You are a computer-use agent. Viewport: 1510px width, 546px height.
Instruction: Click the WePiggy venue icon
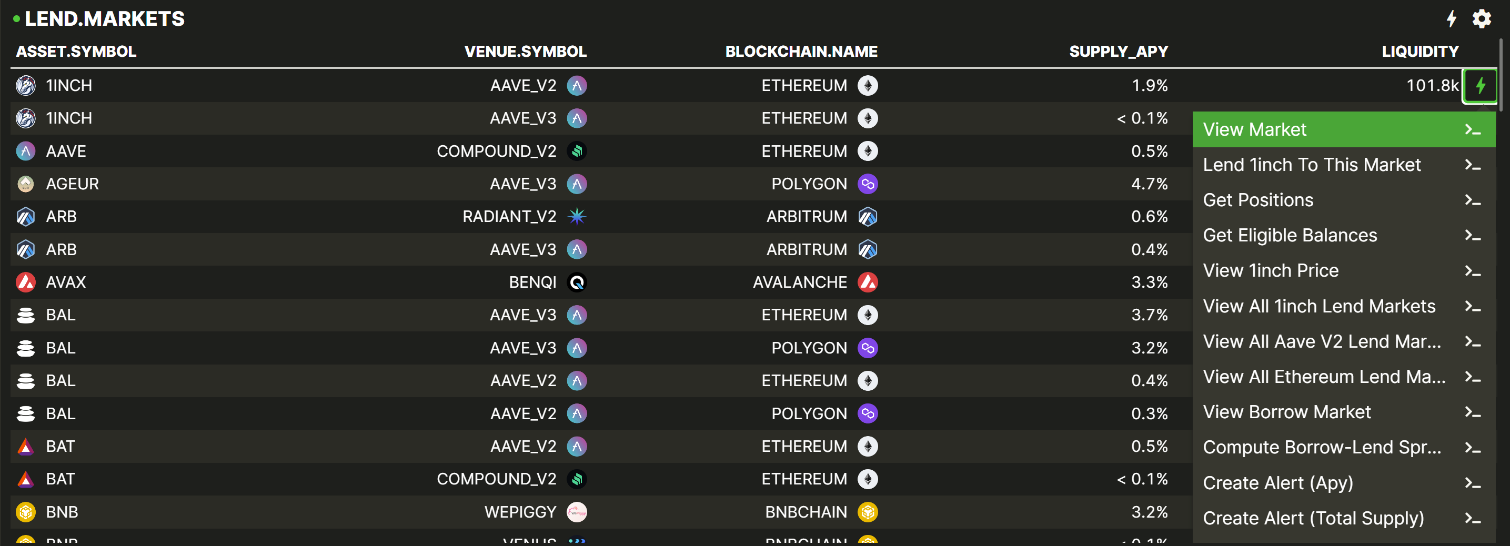(577, 512)
